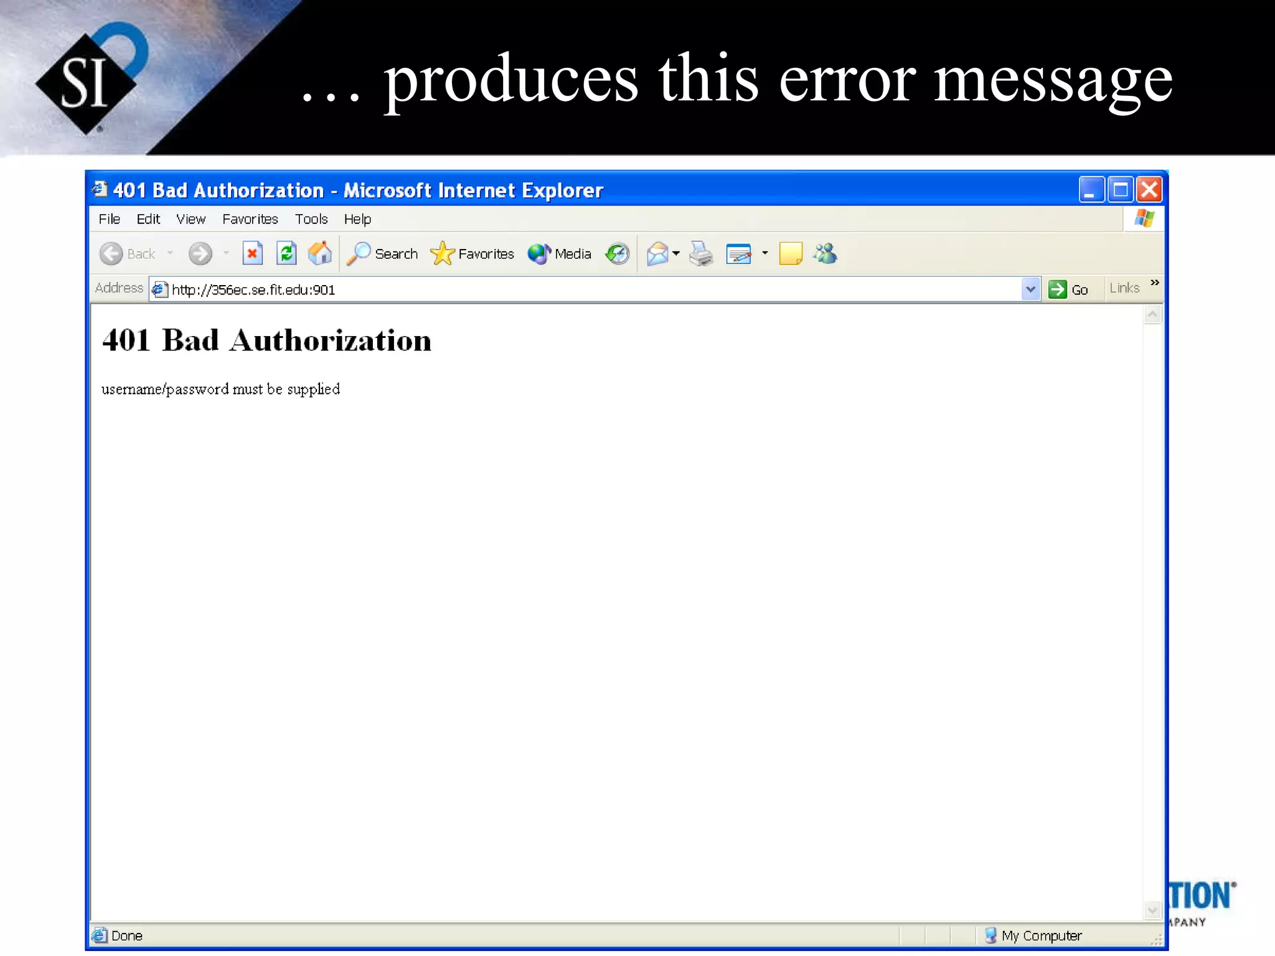
Task: Expand the Forward history dropdown arrow
Action: click(226, 253)
